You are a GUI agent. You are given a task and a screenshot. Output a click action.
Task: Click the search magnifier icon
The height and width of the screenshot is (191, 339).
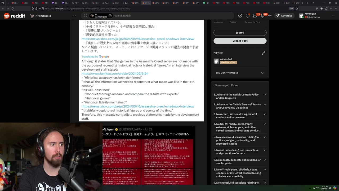click(86, 16)
